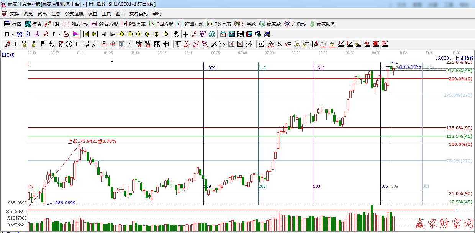This screenshot has height=233, width=475.
Task: Open the candlestick style dropdown arrow
Action: tap(59, 34)
